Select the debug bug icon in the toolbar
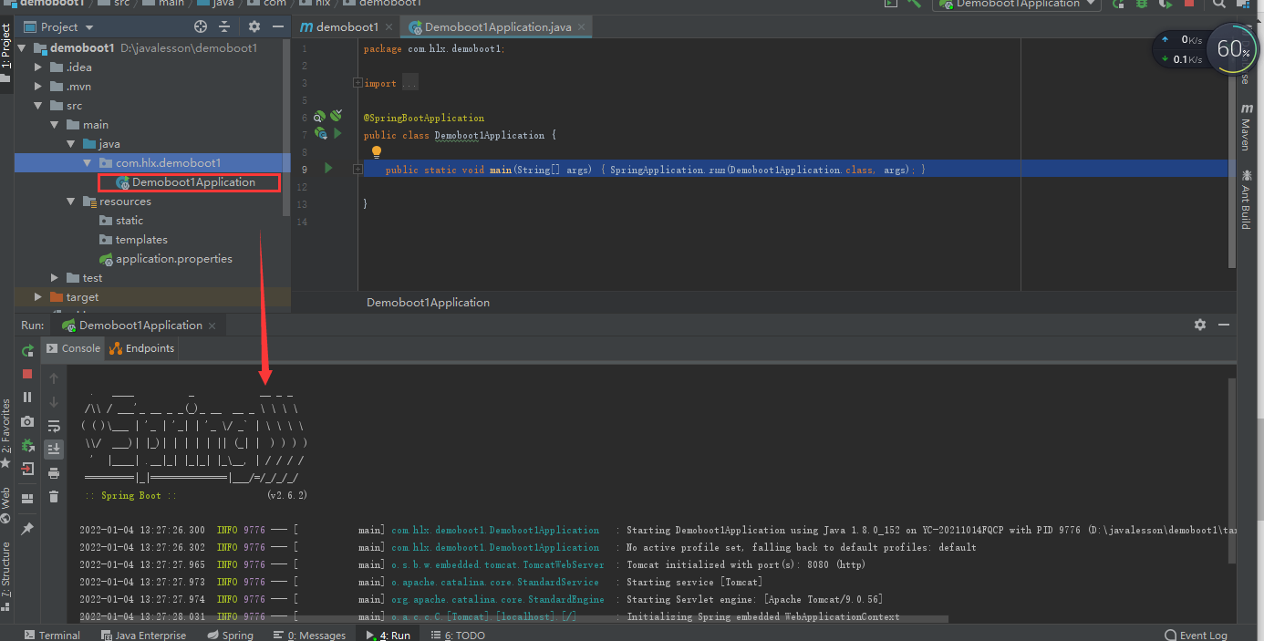This screenshot has width=1264, height=641. (1141, 5)
